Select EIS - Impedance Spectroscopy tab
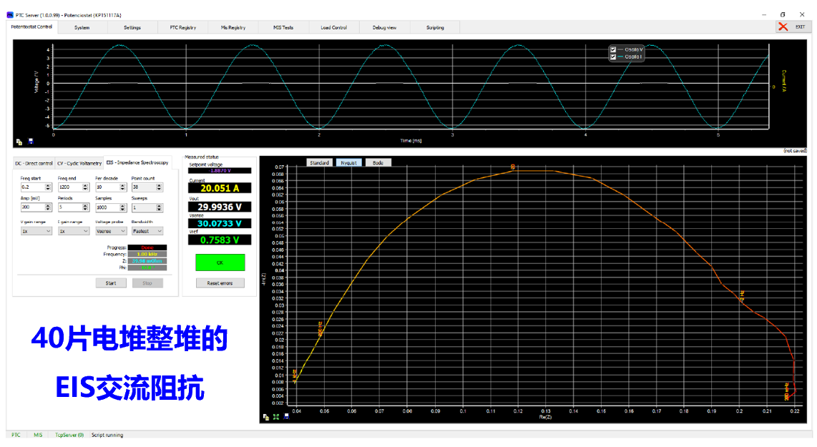The height and width of the screenshot is (447, 817). click(137, 162)
